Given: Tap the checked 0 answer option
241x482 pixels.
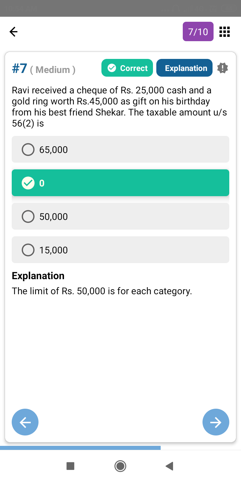Looking at the screenshot, I should pyautogui.click(x=120, y=183).
